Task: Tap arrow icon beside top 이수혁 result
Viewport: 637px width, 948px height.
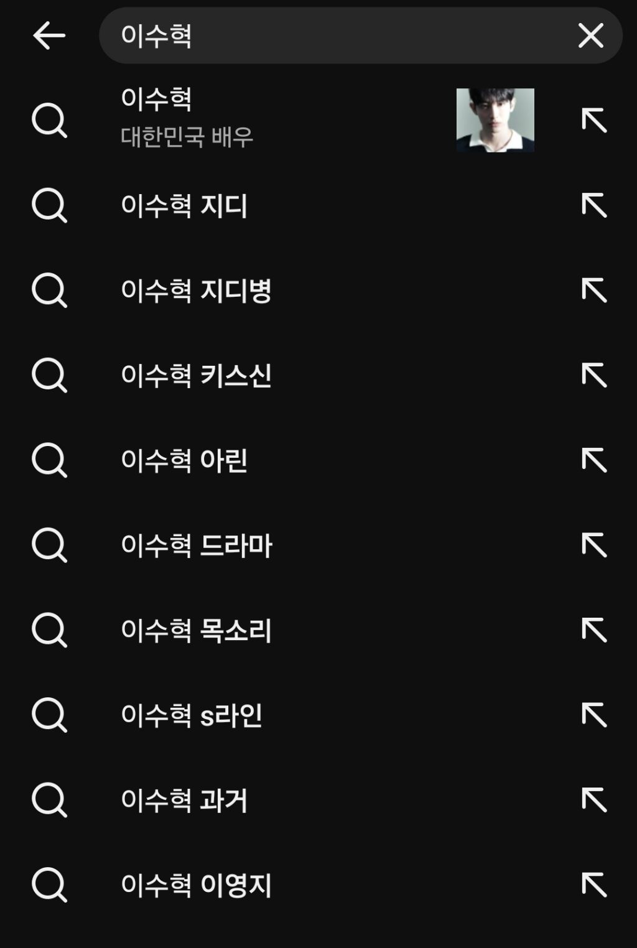Action: [x=594, y=120]
